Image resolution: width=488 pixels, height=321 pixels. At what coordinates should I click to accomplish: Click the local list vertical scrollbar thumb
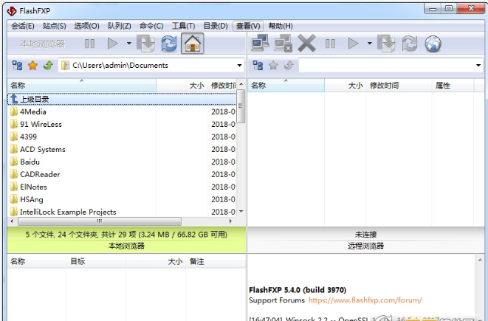tap(241, 106)
